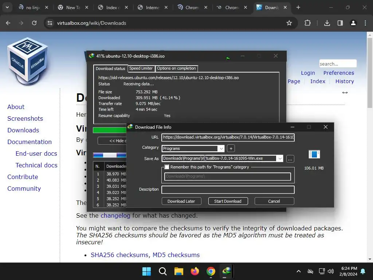Open the Preferences link
Image resolution: width=373 pixels, height=280 pixels.
pyautogui.click(x=338, y=73)
